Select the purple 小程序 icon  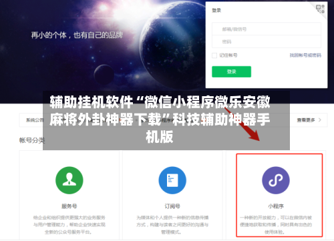tap(276, 180)
